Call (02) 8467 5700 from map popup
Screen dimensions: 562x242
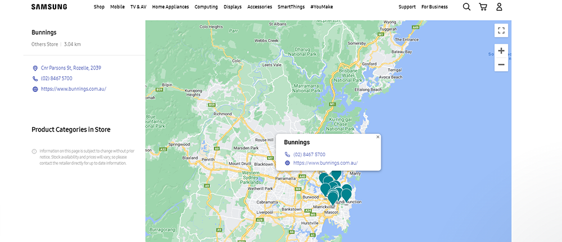(x=309, y=155)
